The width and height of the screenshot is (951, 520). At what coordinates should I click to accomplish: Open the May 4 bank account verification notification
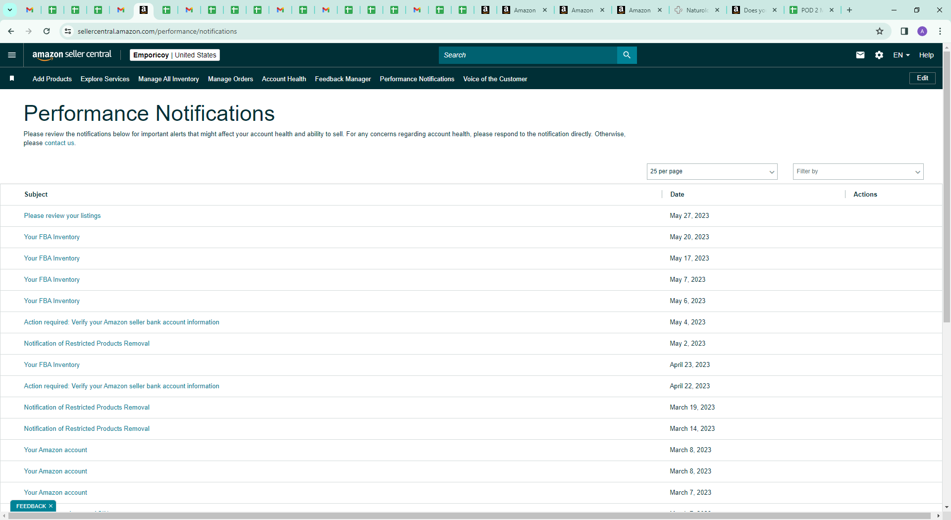tap(122, 322)
